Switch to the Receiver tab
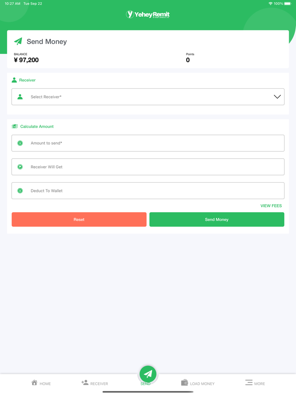This screenshot has width=296, height=395. [x=95, y=383]
